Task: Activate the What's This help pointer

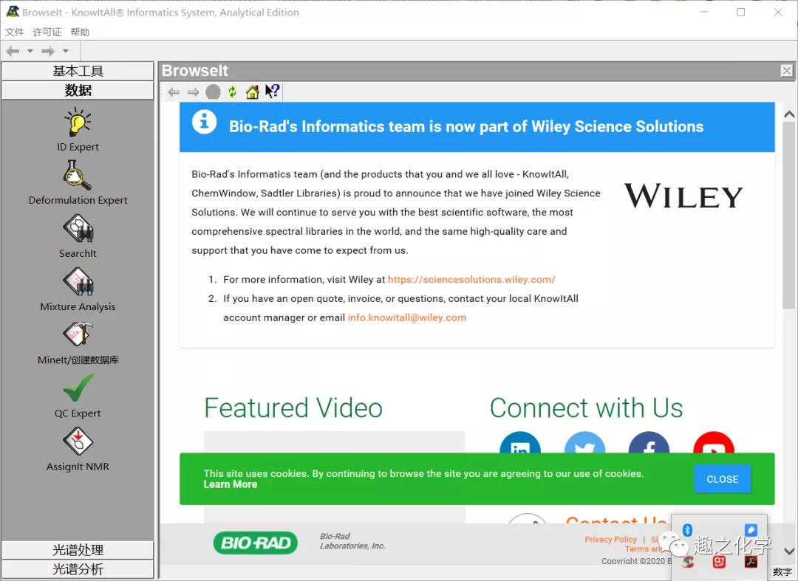Action: coord(272,92)
